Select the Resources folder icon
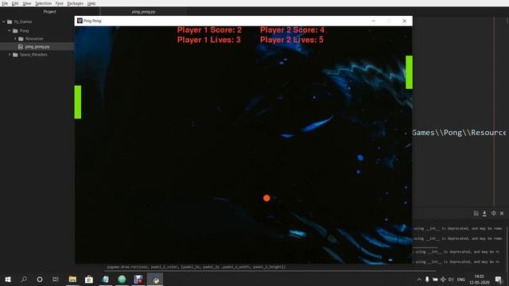This screenshot has width=509, height=286. click(21, 39)
